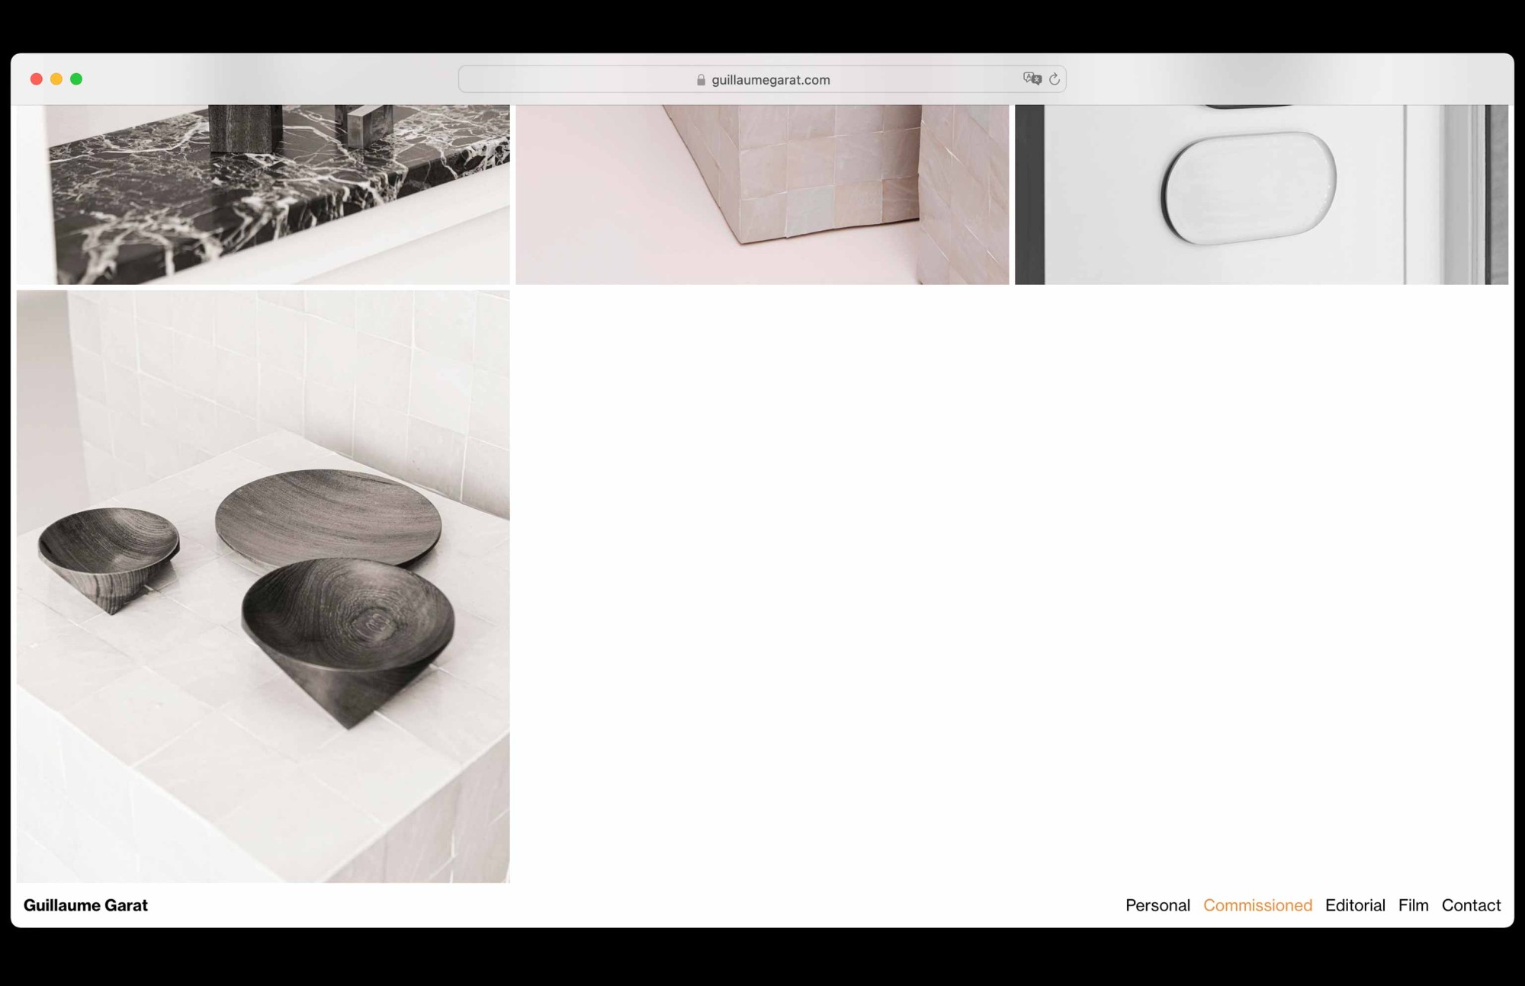The image size is (1525, 986).
Task: Click the Guillaume Garat logo
Action: 86,905
